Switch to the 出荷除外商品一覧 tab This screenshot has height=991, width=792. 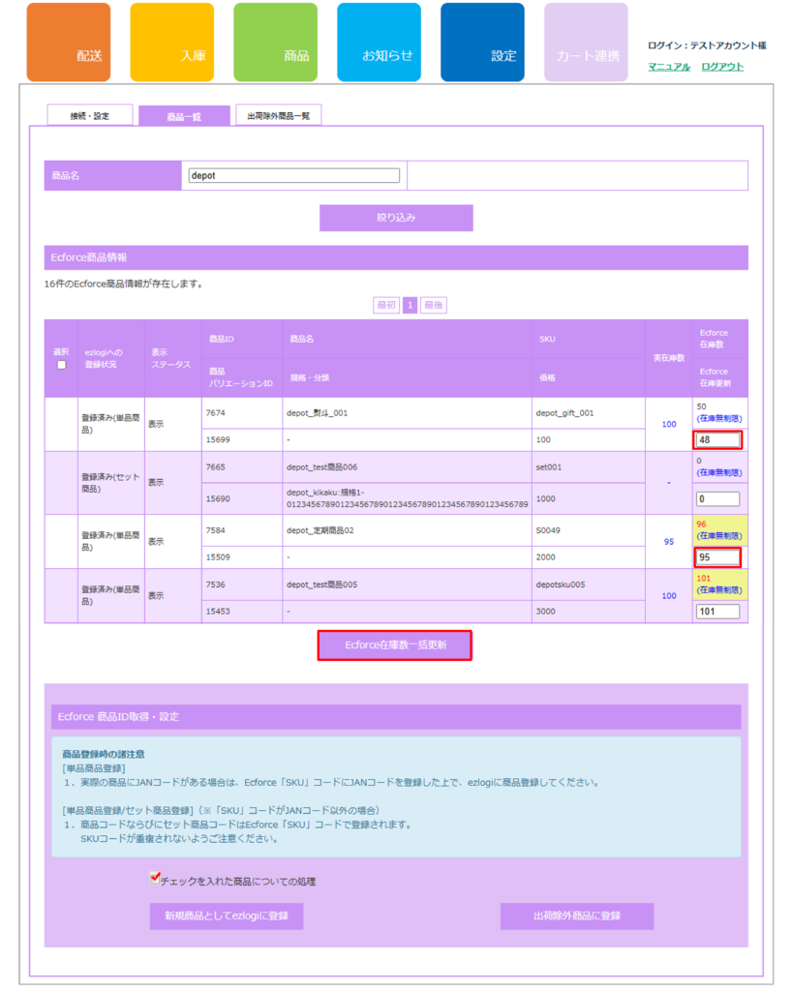(278, 116)
